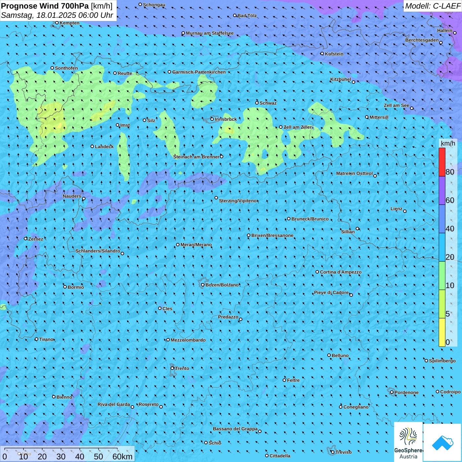Click the Bad Tölz city label
This screenshot has width=462, height=462.
coord(247,16)
